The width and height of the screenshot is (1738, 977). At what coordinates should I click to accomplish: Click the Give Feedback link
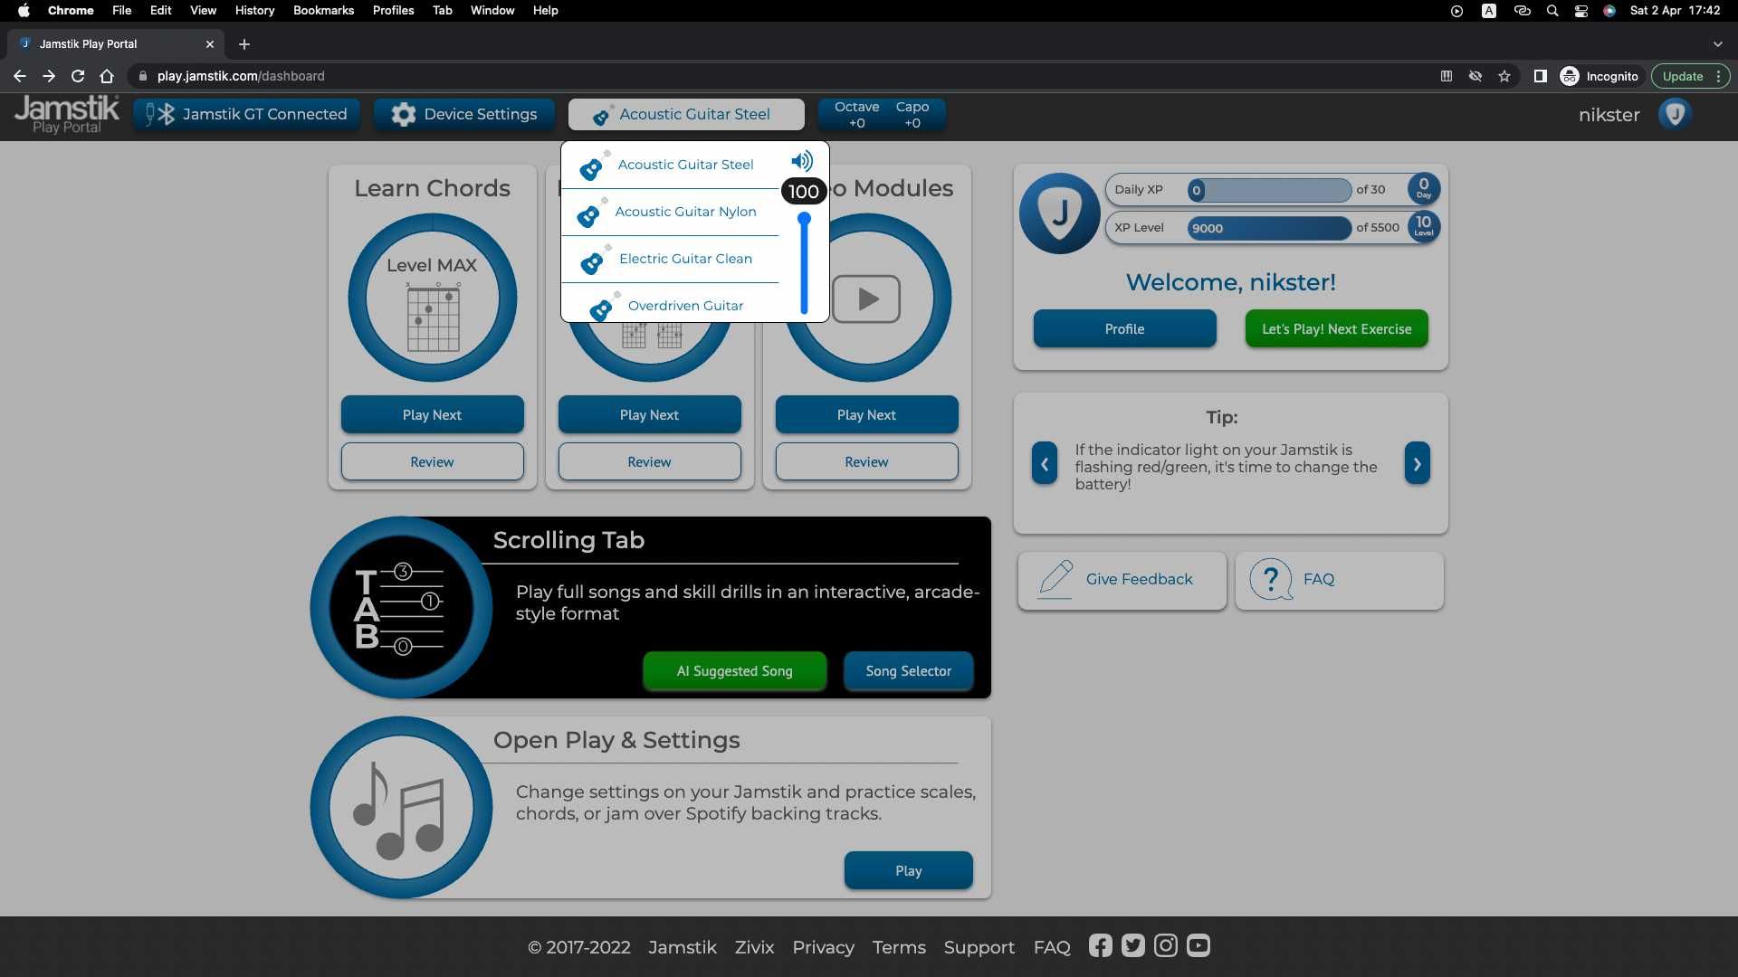[x=1122, y=580]
